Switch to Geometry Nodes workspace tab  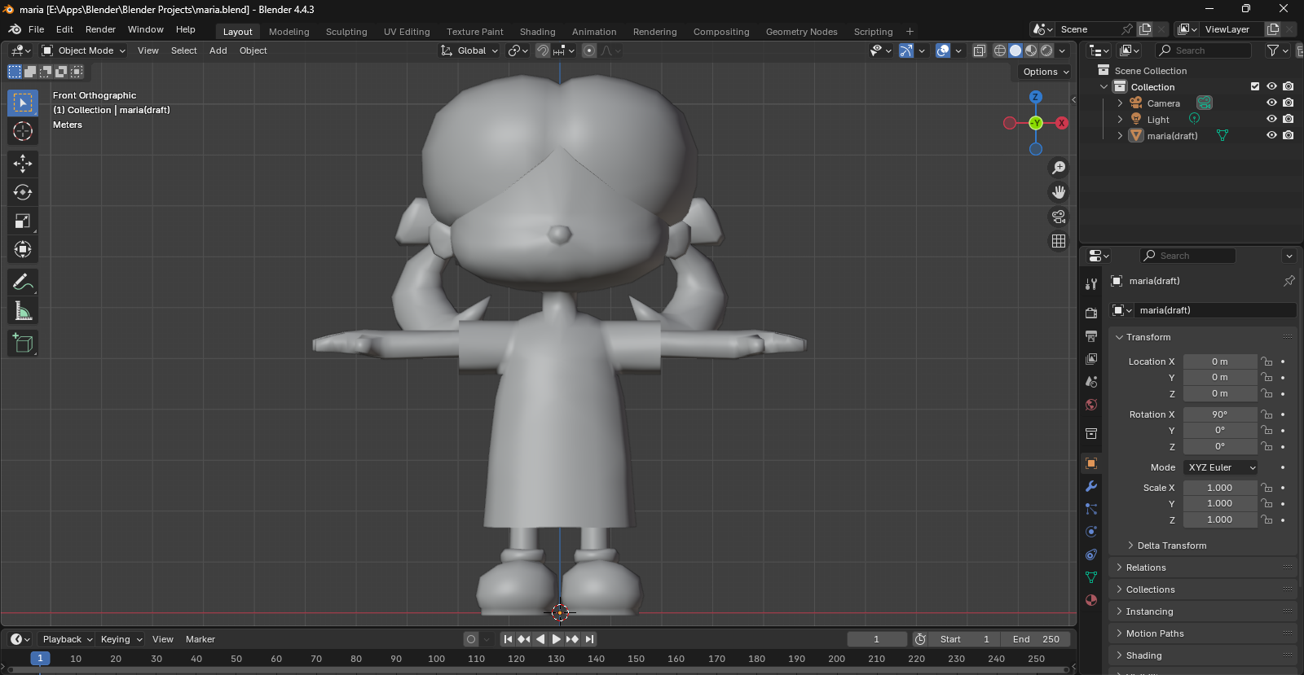801,32
